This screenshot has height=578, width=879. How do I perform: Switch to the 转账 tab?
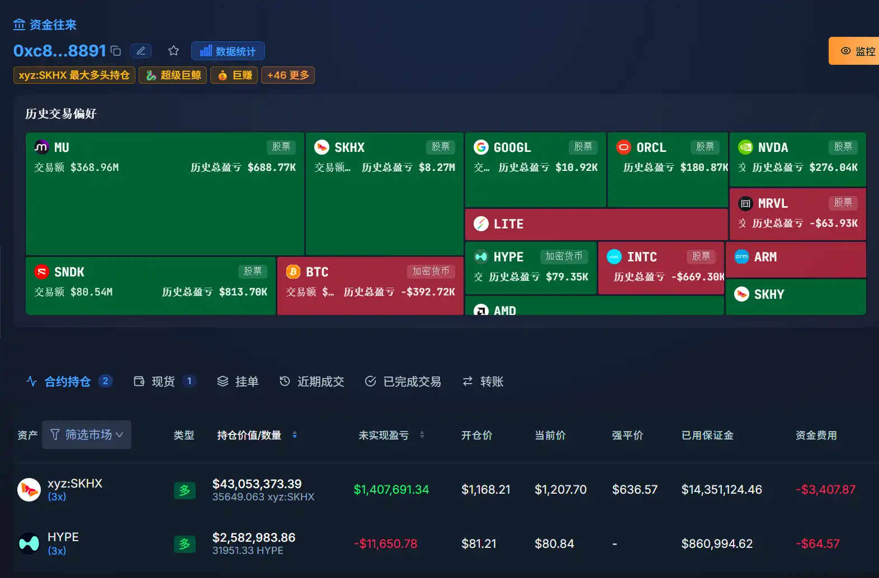tap(483, 381)
